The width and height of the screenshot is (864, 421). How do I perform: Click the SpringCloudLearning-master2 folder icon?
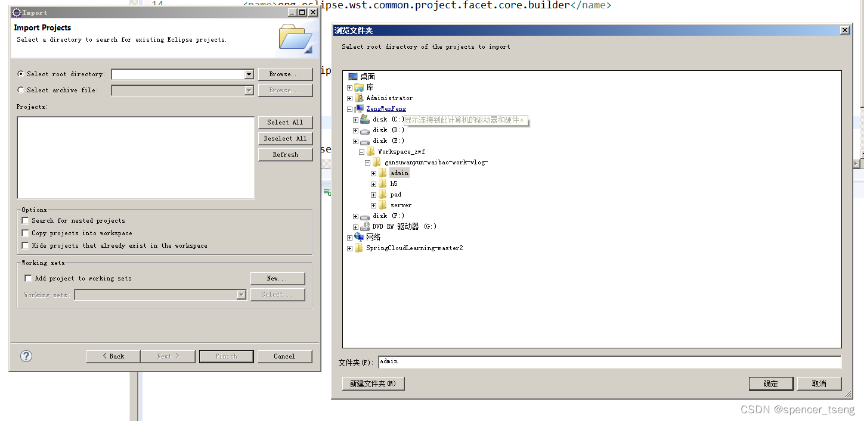[359, 248]
